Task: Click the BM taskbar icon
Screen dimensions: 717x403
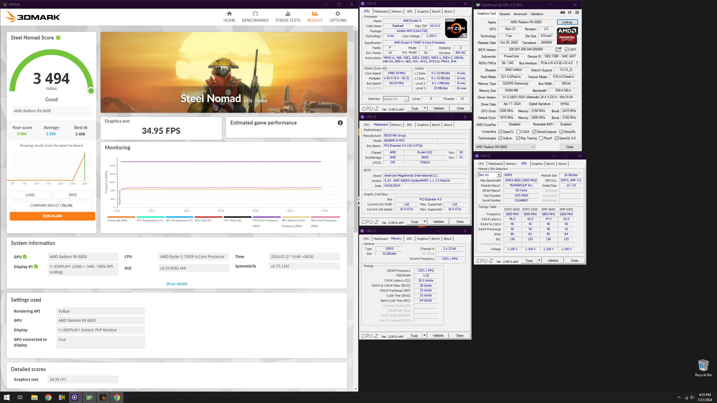Action: pos(62,397)
